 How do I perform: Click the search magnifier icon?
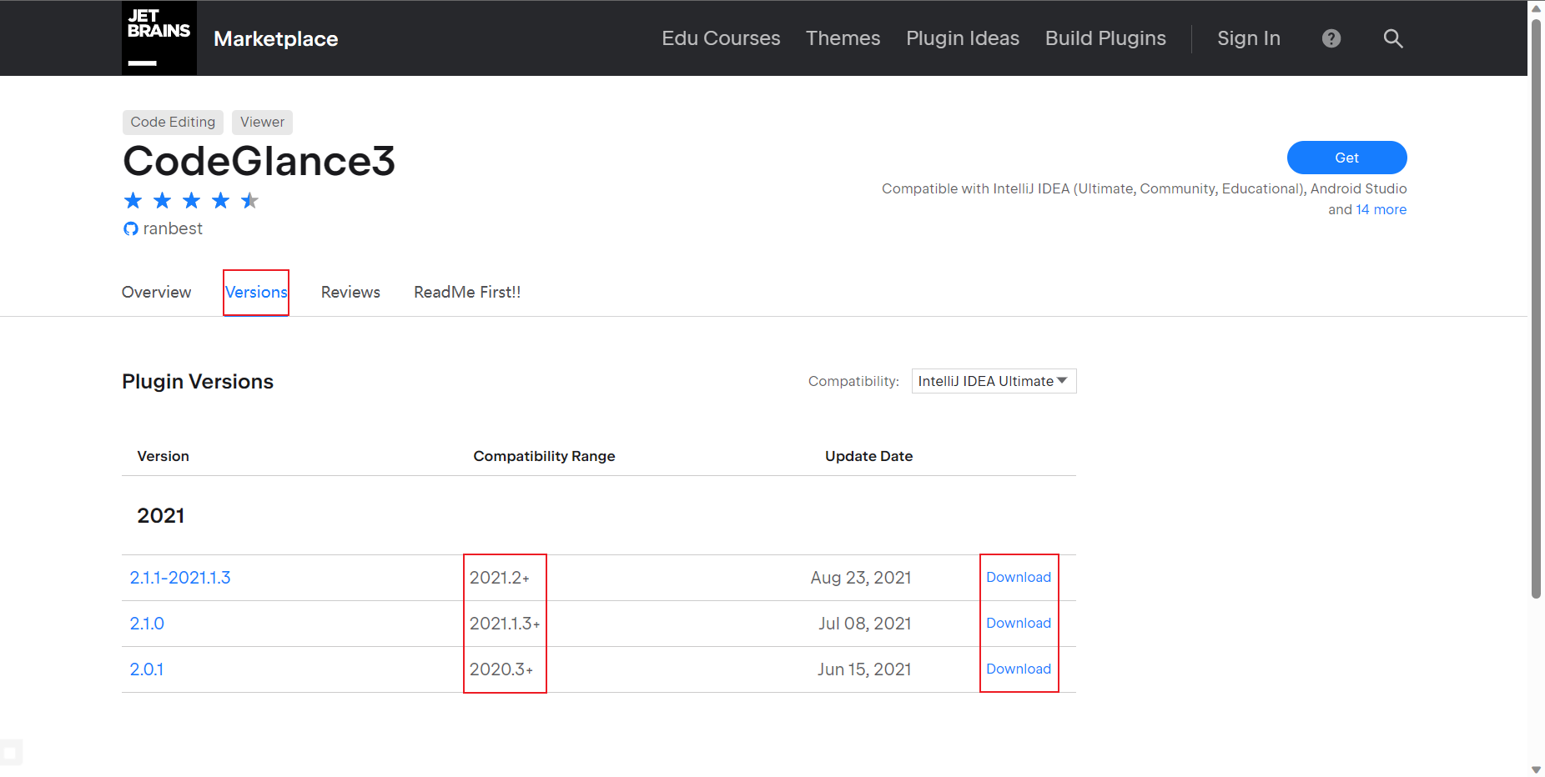tap(1392, 38)
